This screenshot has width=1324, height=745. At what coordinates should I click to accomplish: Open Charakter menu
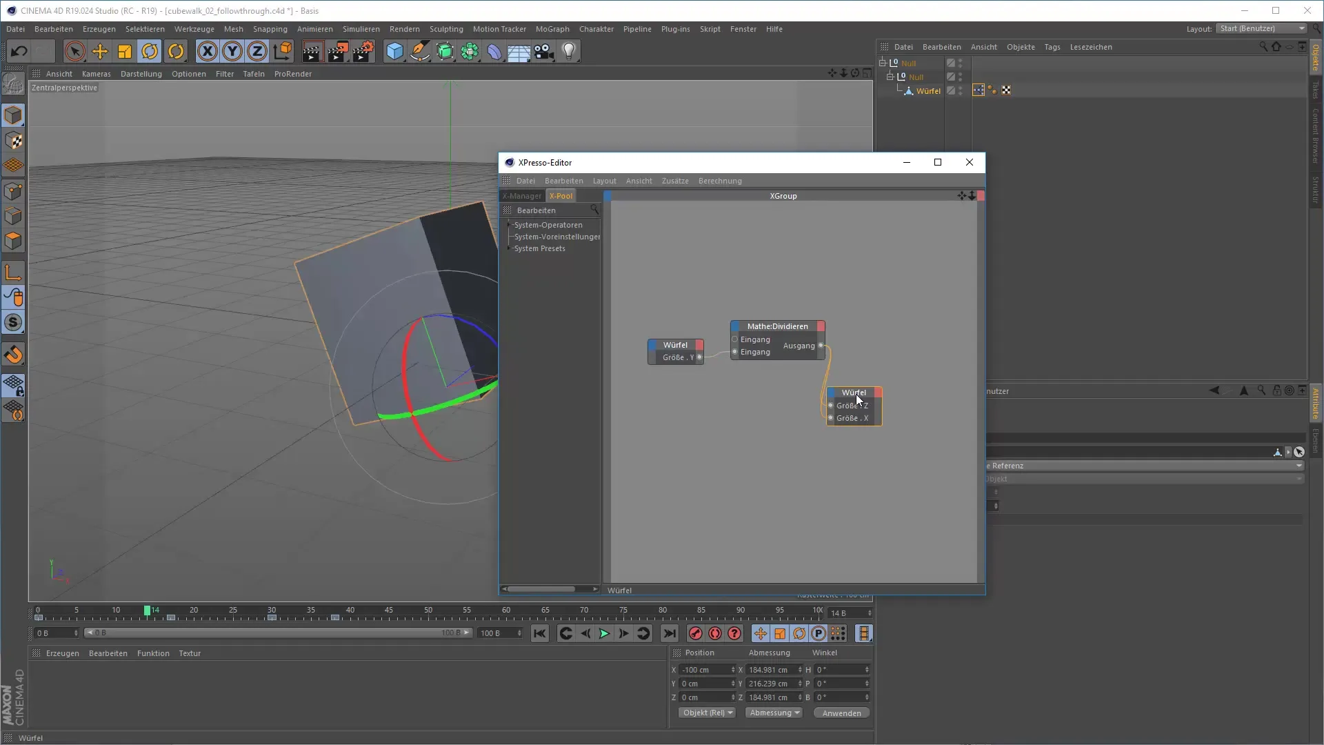tap(596, 29)
